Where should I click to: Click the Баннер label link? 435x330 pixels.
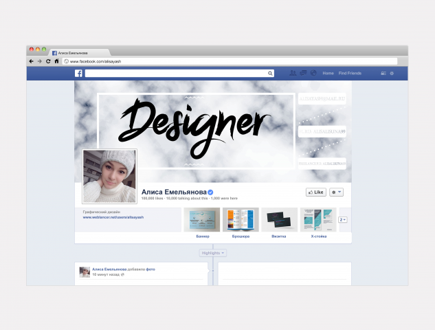(x=203, y=236)
